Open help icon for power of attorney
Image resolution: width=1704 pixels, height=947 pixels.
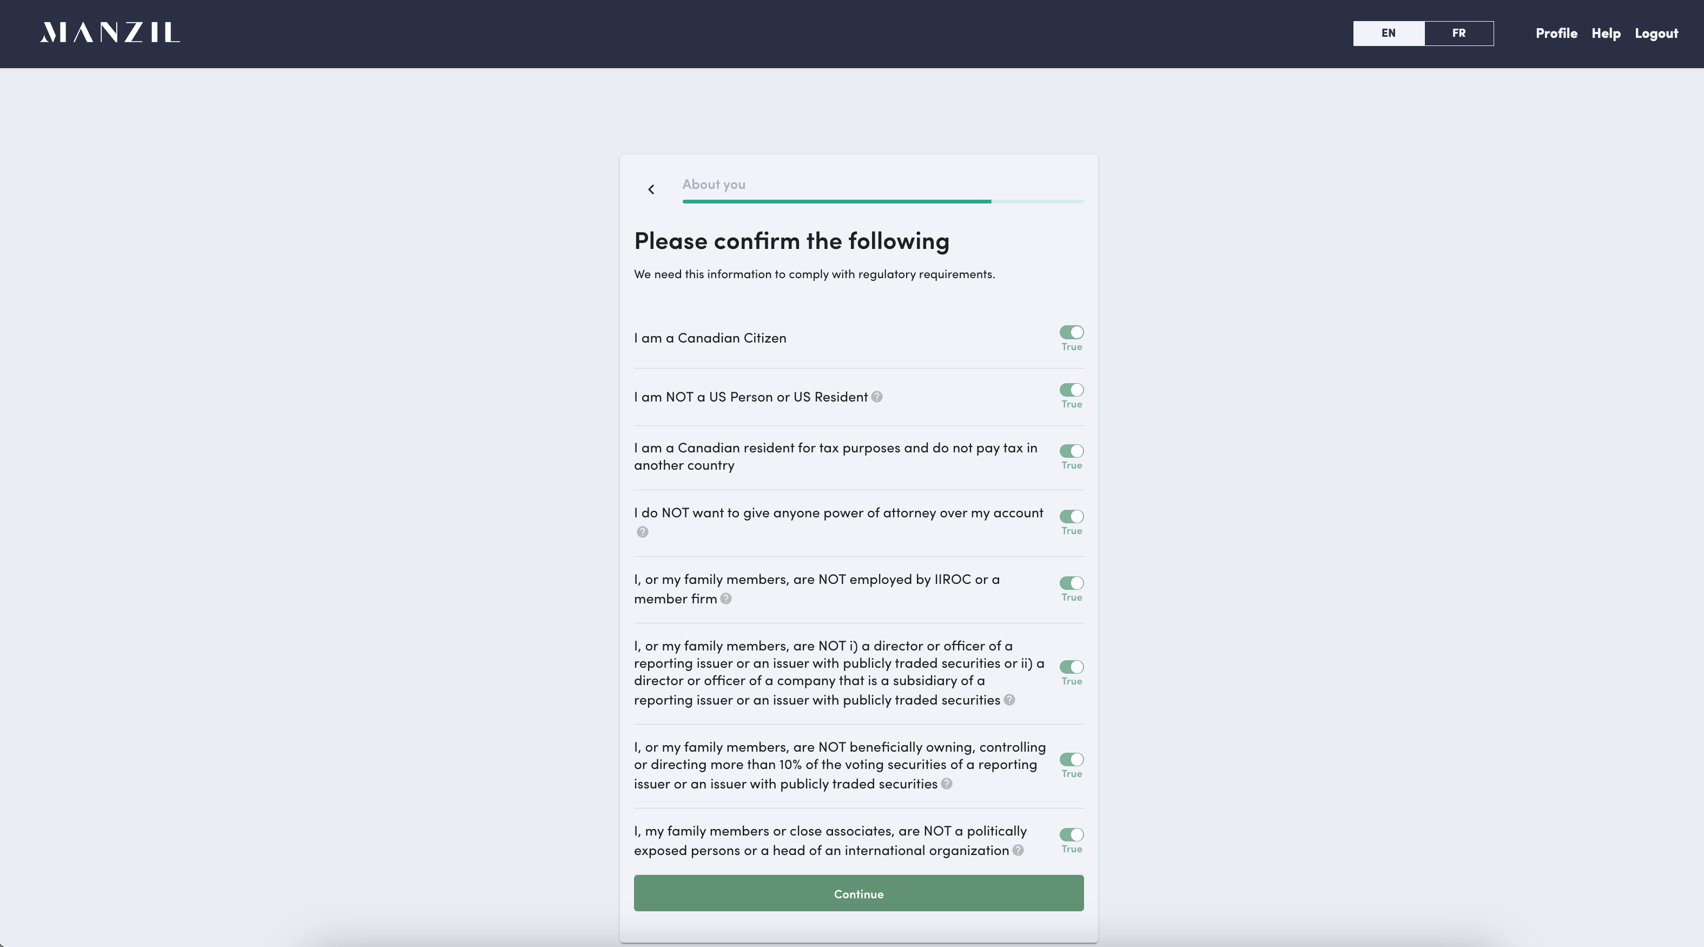pyautogui.click(x=642, y=532)
